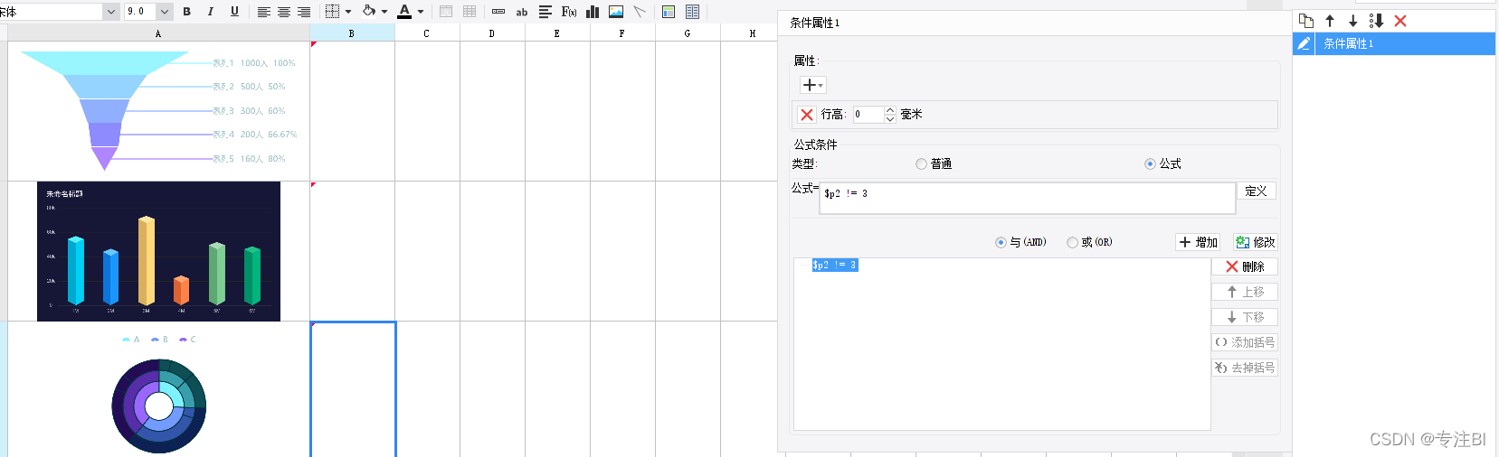Click the 修改 modify button
Viewport: 1499px width, 457px height.
coord(1255,242)
